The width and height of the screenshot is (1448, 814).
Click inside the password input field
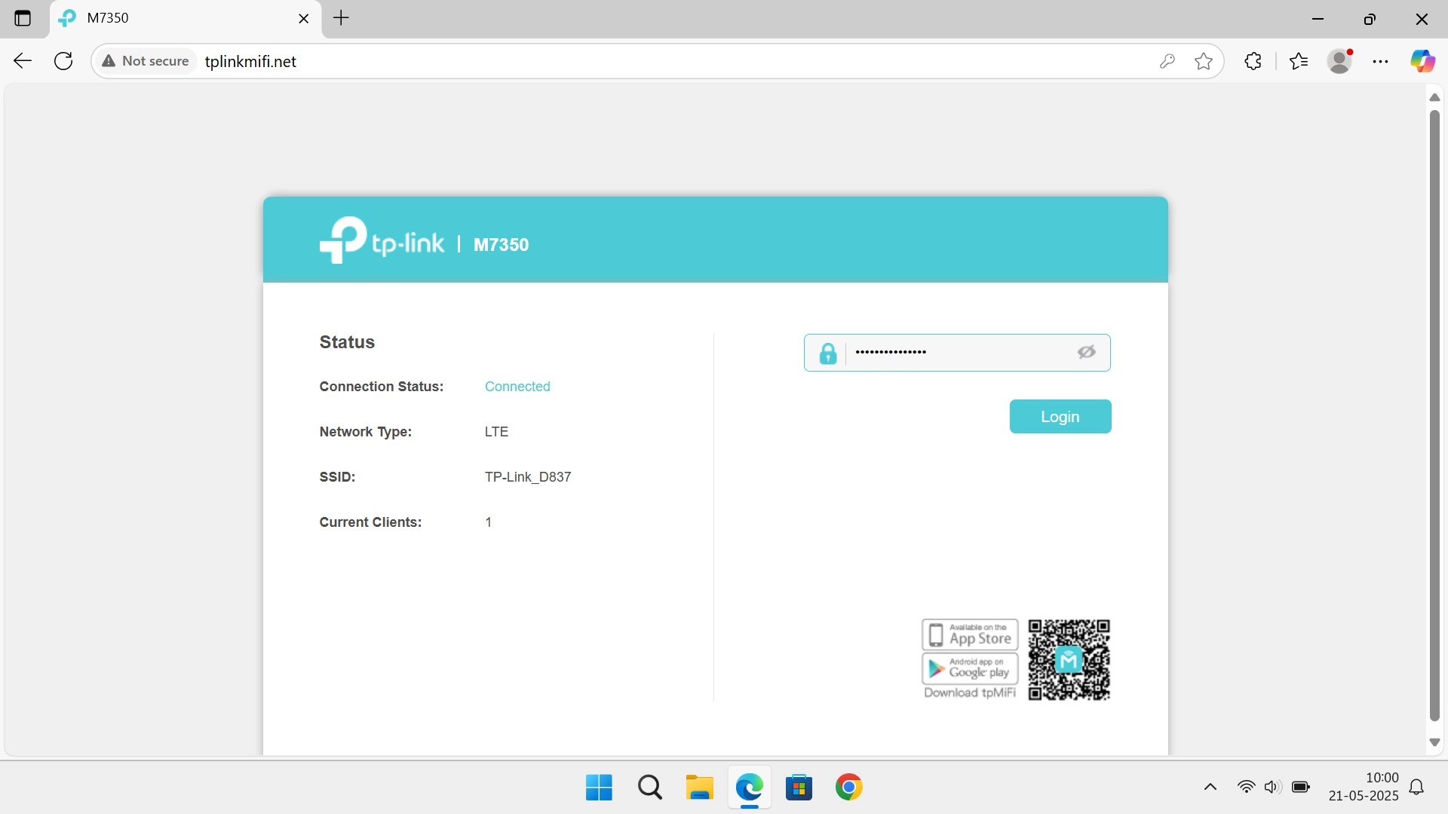tap(958, 352)
